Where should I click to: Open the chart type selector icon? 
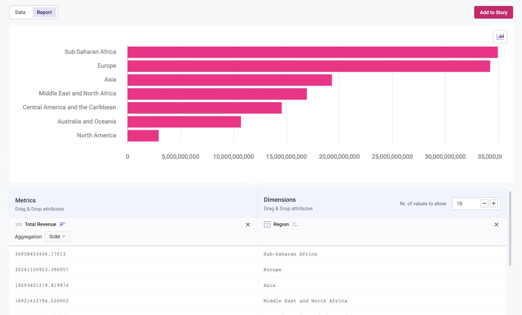tap(500, 36)
